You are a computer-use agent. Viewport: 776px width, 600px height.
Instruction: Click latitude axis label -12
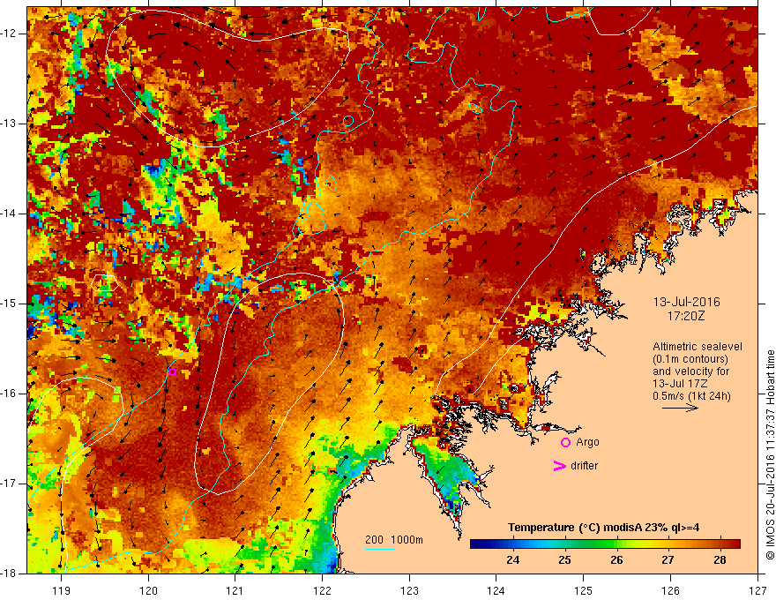coord(9,34)
